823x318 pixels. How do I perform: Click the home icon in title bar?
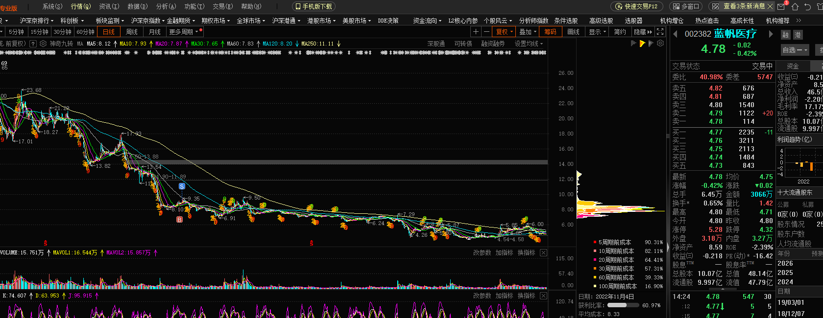795,6
